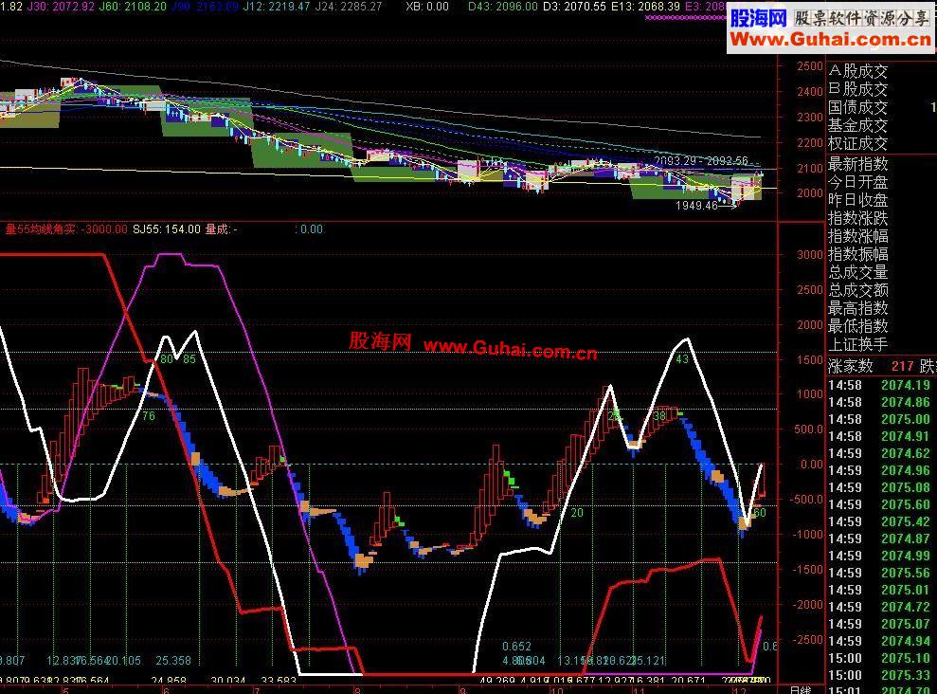
Task: Click the 最低指数 label
Action: 858,326
